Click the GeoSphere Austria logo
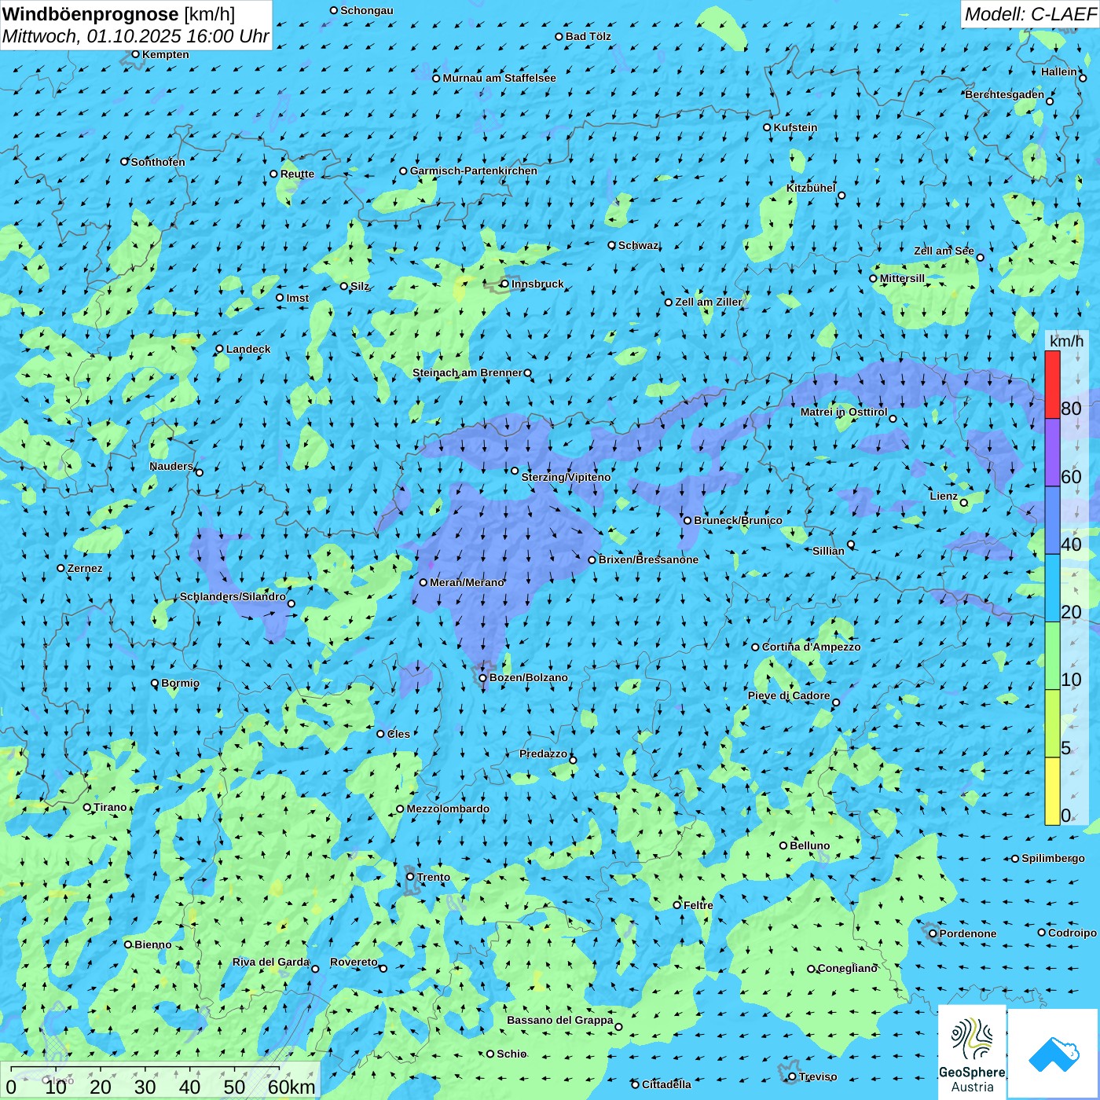Viewport: 1100px width, 1100px height. pyautogui.click(x=972, y=1054)
